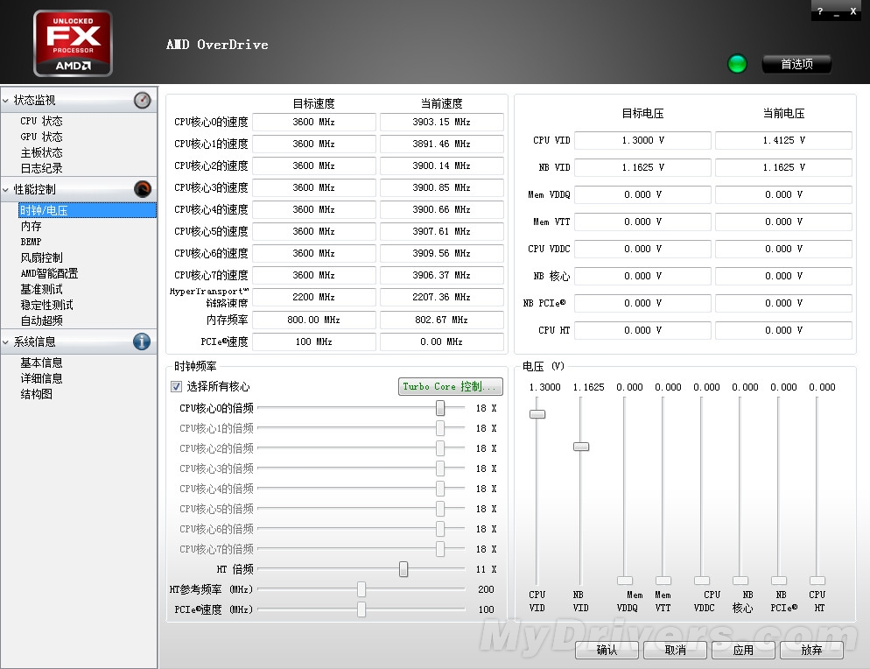This screenshot has height=669, width=870.
Task: Click the green status indicator light
Action: pyautogui.click(x=738, y=64)
